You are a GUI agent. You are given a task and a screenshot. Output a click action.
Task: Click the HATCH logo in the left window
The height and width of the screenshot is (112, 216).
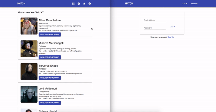click(21, 3)
